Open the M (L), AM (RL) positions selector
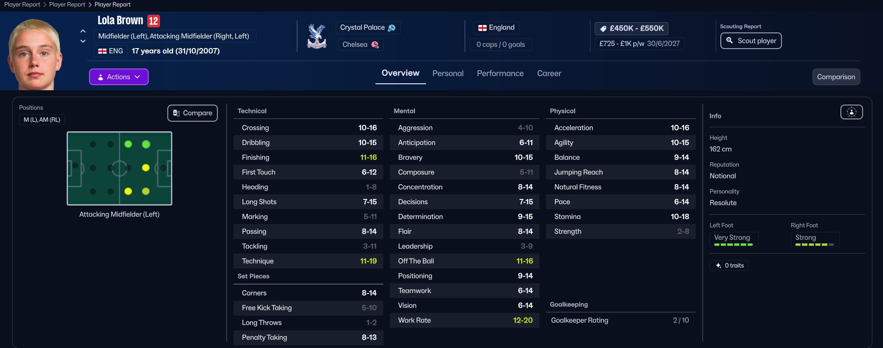883x348 pixels. coord(42,120)
